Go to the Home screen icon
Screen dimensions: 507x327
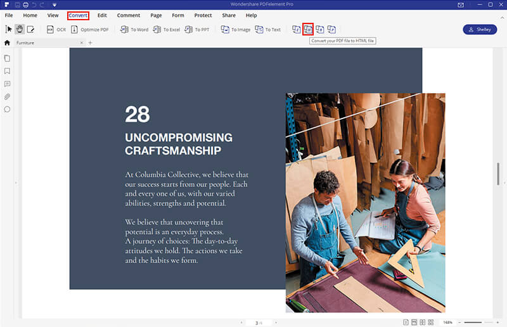7,42
